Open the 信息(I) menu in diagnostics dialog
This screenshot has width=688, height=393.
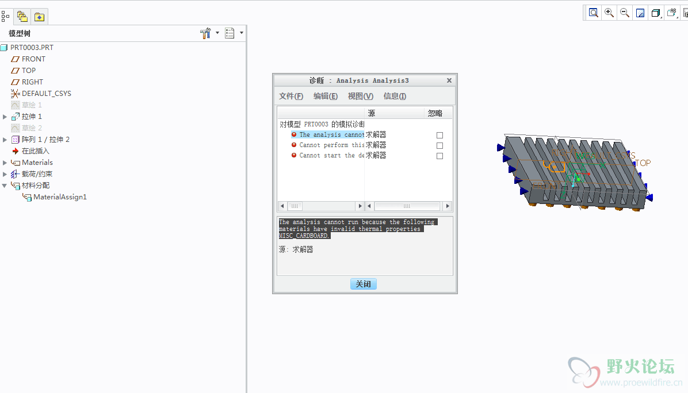[395, 96]
